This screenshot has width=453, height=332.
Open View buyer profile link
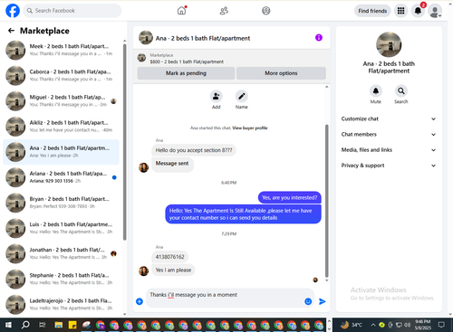click(250, 128)
